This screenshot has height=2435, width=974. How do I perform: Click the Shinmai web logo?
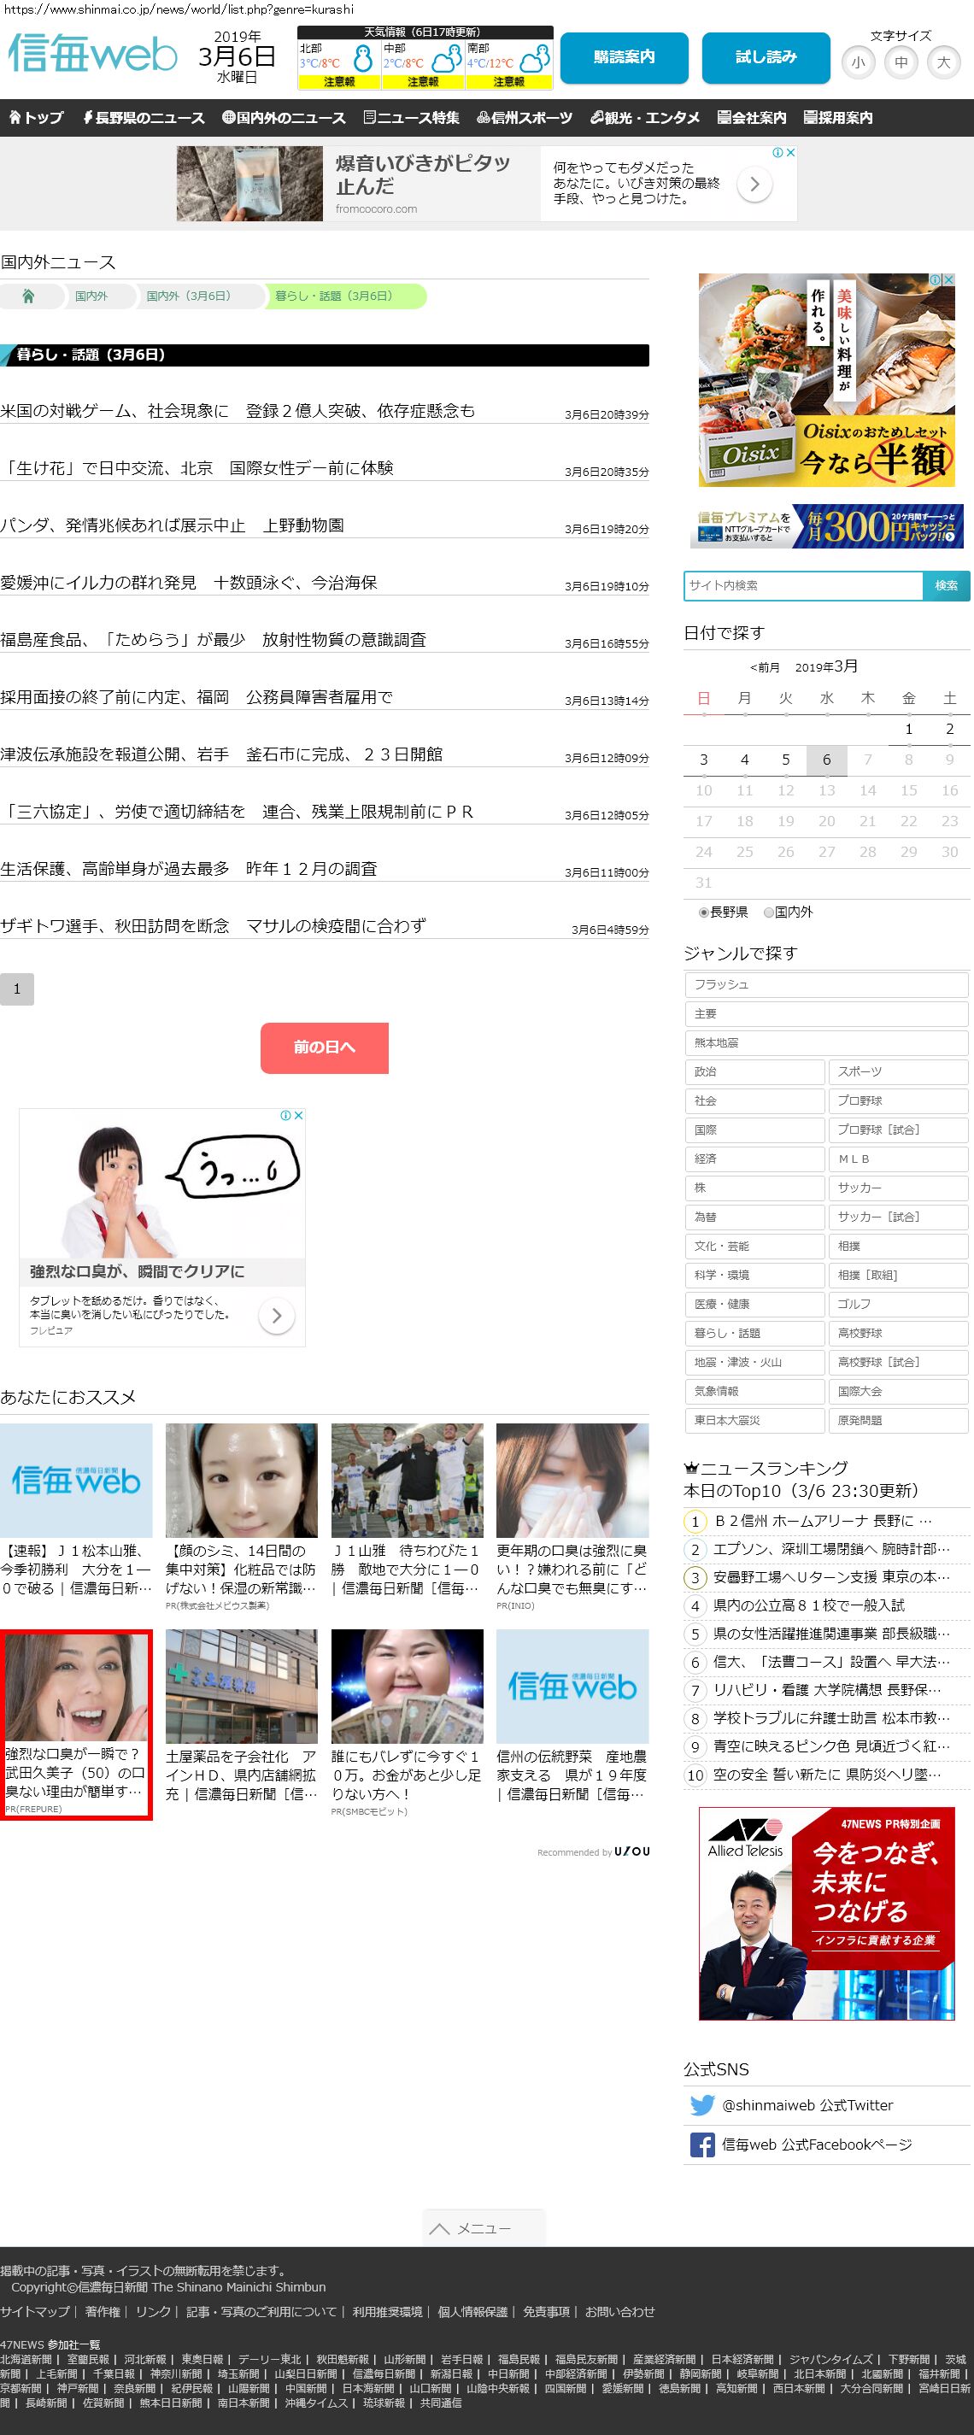point(91,54)
